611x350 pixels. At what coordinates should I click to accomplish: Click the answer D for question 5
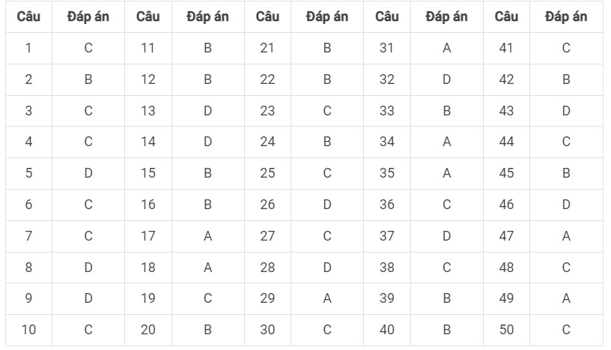88,173
